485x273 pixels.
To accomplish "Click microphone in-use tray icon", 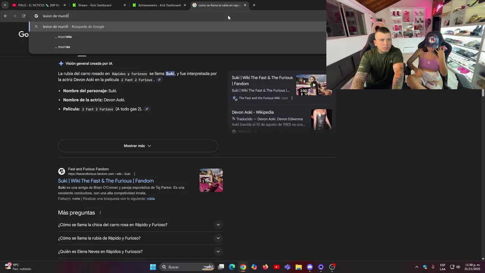I will 433,267.
